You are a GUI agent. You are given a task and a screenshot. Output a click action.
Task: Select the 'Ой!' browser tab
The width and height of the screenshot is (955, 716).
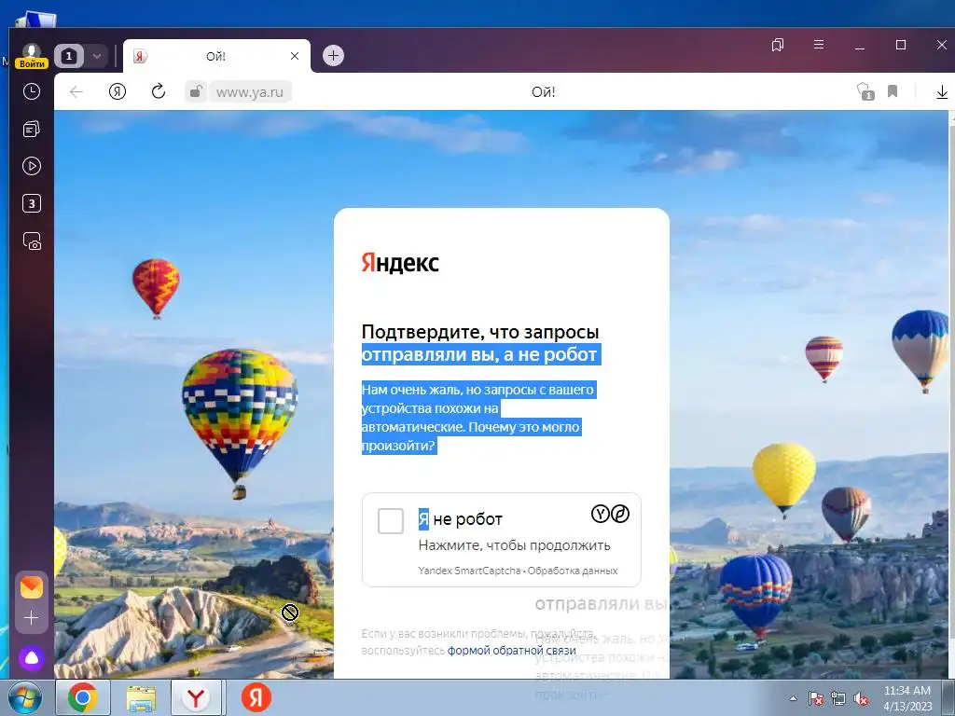(216, 56)
